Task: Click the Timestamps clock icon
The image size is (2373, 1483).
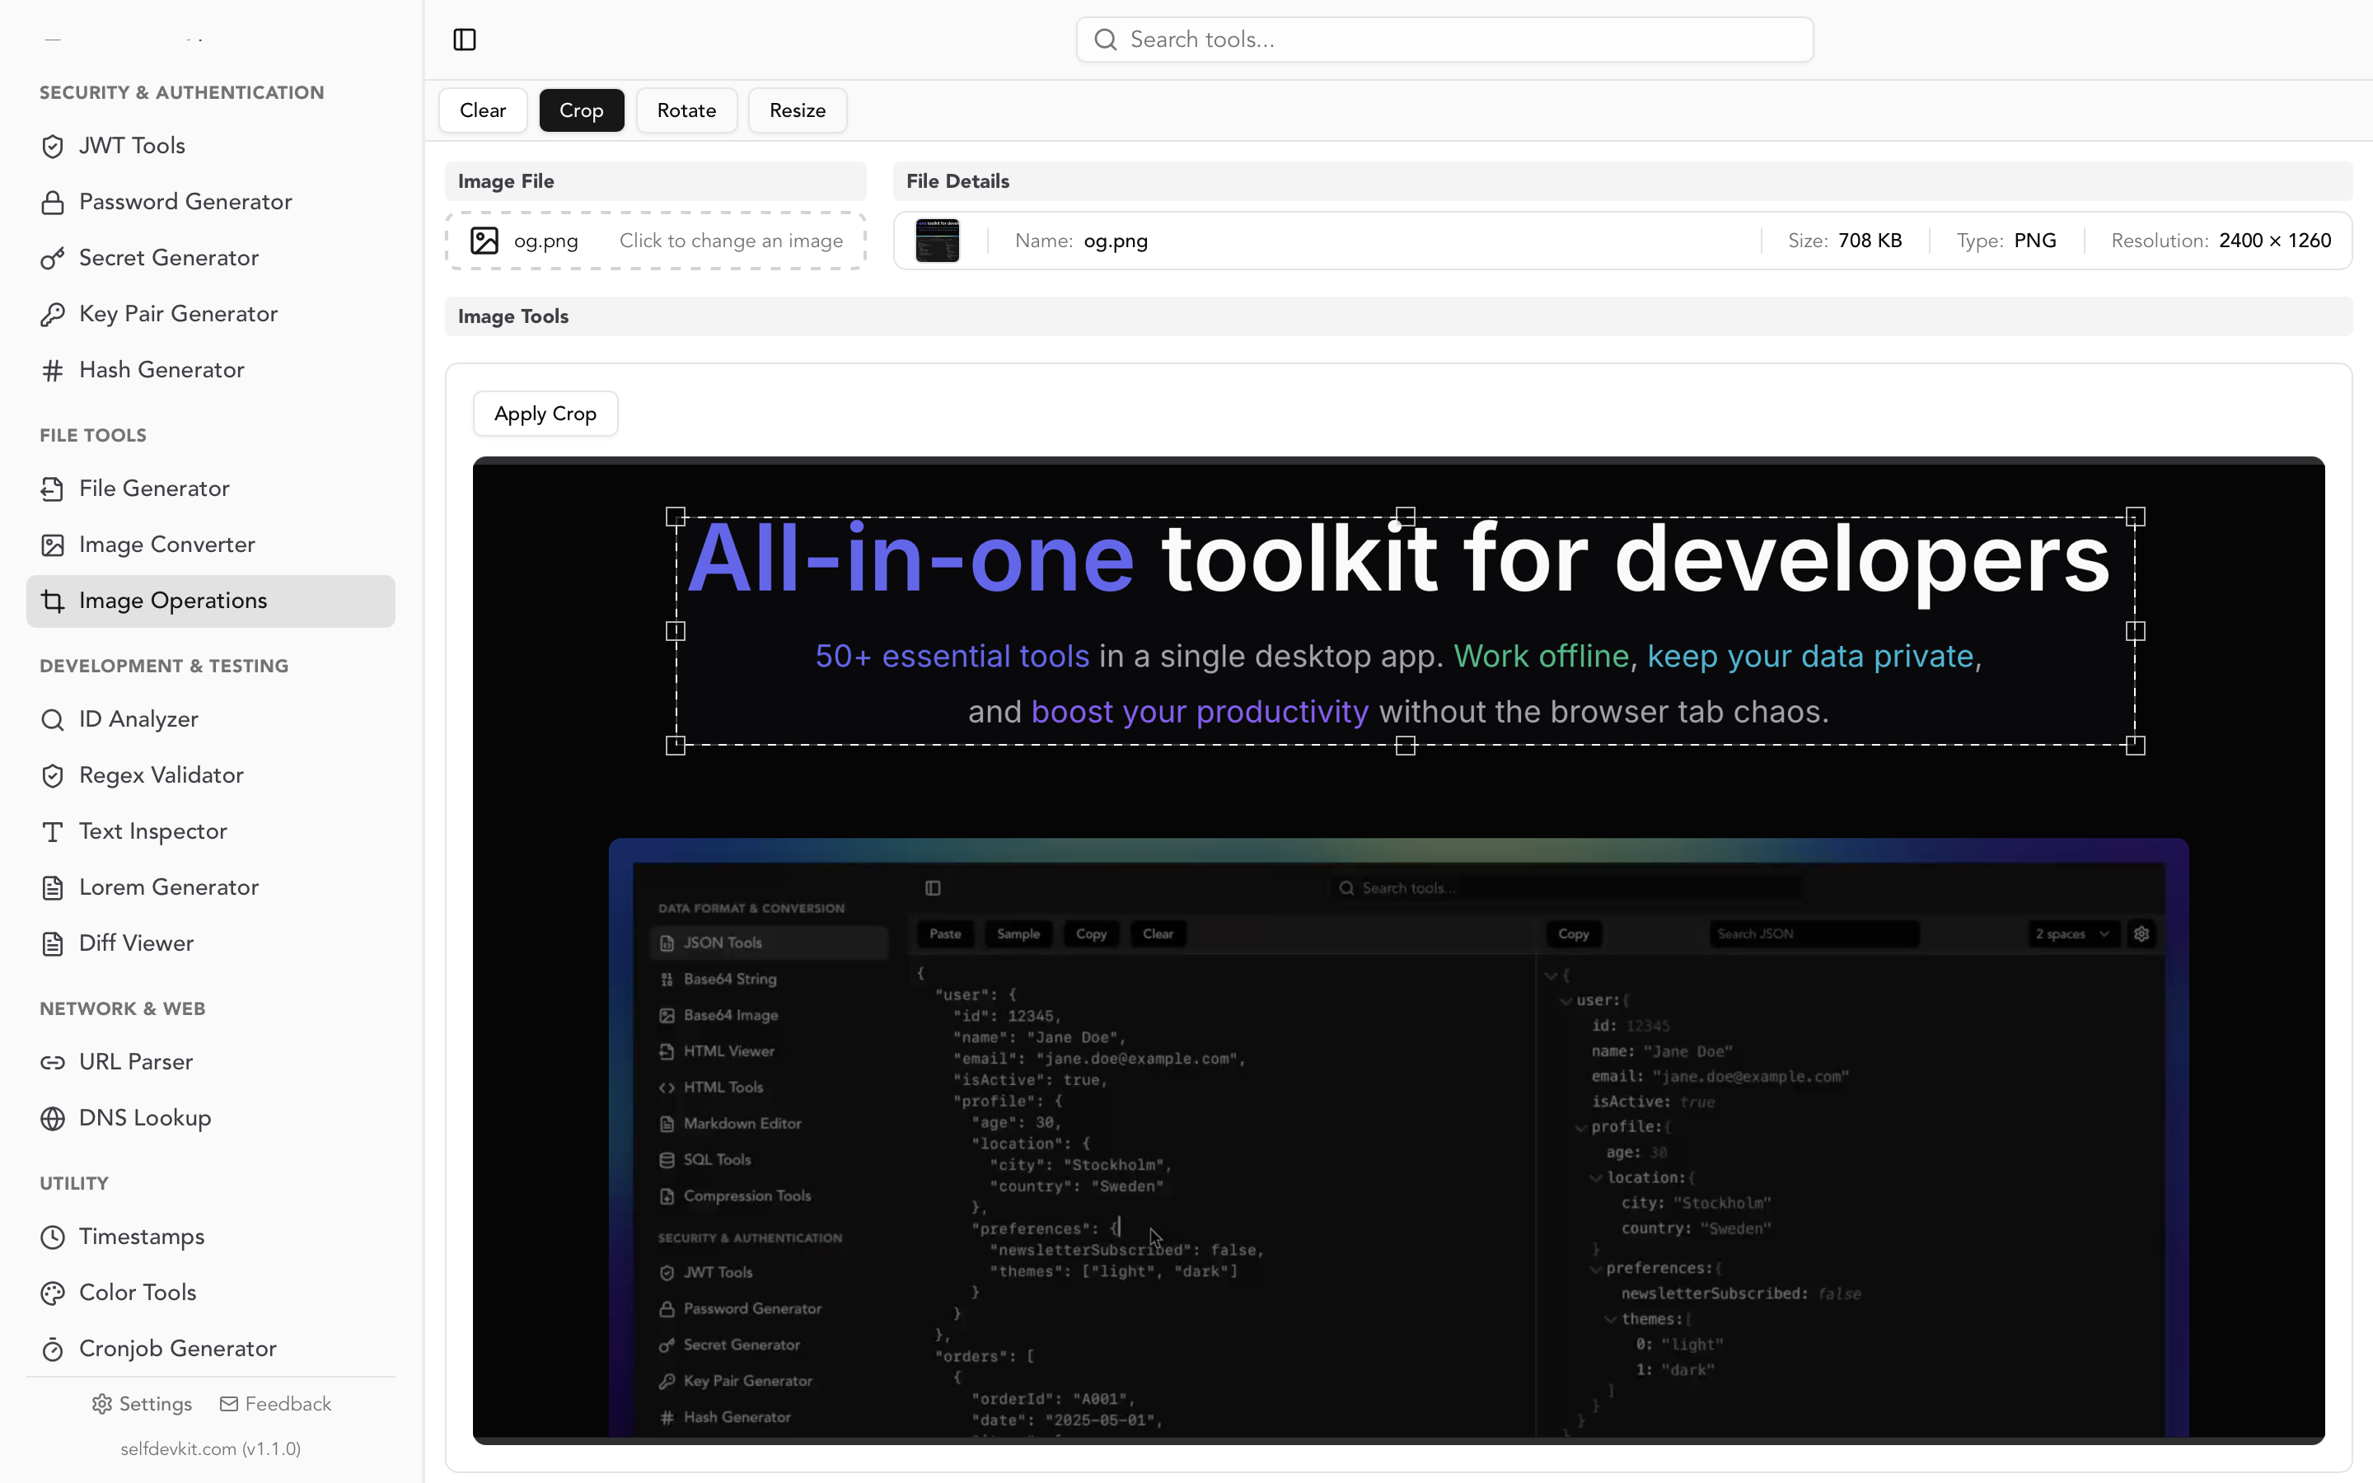Action: 53,1237
